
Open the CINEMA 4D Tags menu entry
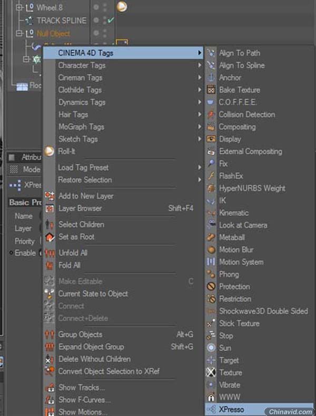pos(123,53)
